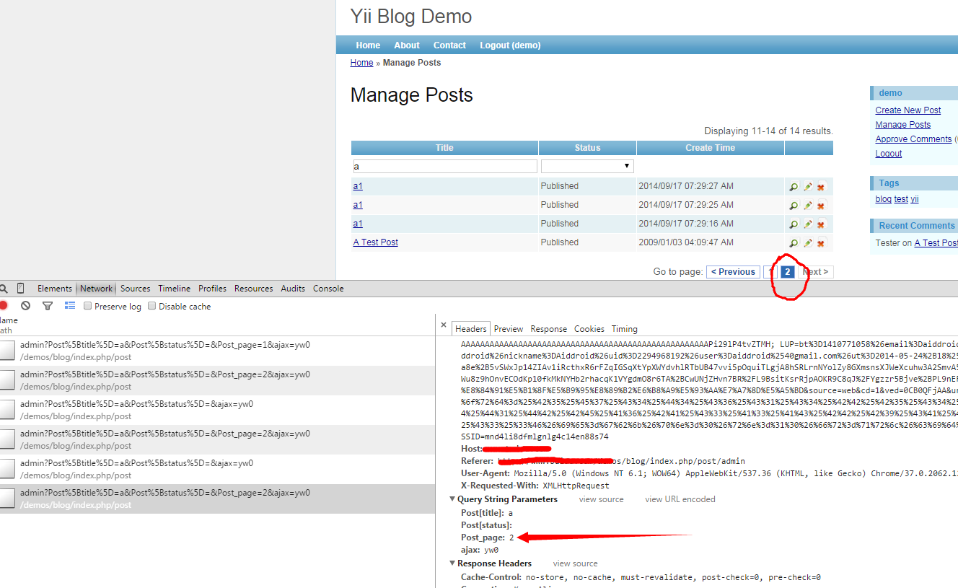This screenshot has height=588, width=958.
Task: Open the Audits tab
Action: pos(293,289)
